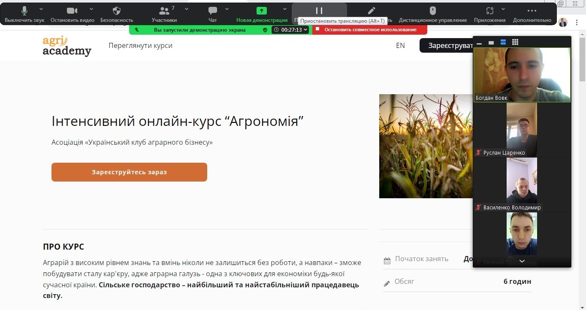The height and width of the screenshot is (310, 586).
Task: Pause the screen share broadcast
Action: (319, 11)
